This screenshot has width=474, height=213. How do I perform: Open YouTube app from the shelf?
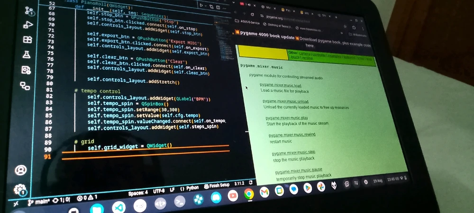(x=233, y=195)
